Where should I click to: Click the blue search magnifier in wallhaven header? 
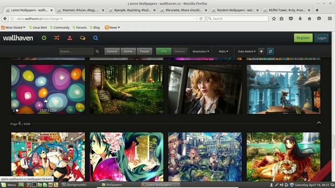click(x=95, y=38)
